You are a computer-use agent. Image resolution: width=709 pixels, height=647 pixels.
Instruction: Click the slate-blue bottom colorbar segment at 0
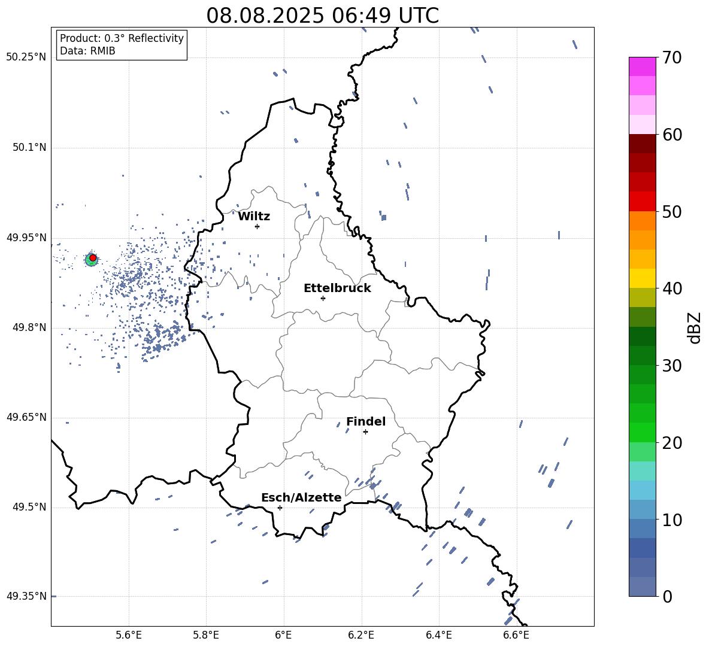point(642,587)
